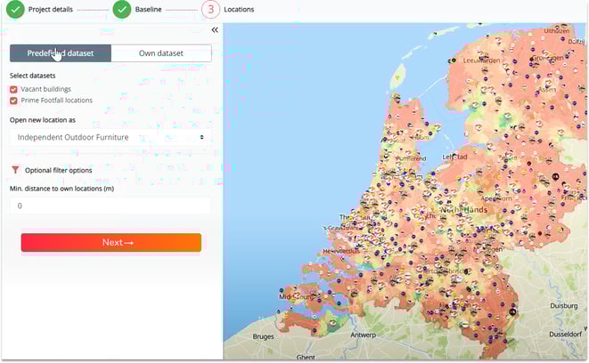Click the Locations step label

(239, 10)
